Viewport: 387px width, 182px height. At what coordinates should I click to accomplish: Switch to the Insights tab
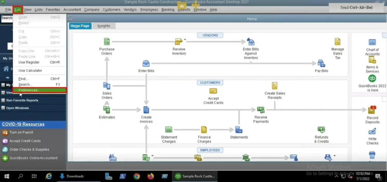(x=104, y=26)
